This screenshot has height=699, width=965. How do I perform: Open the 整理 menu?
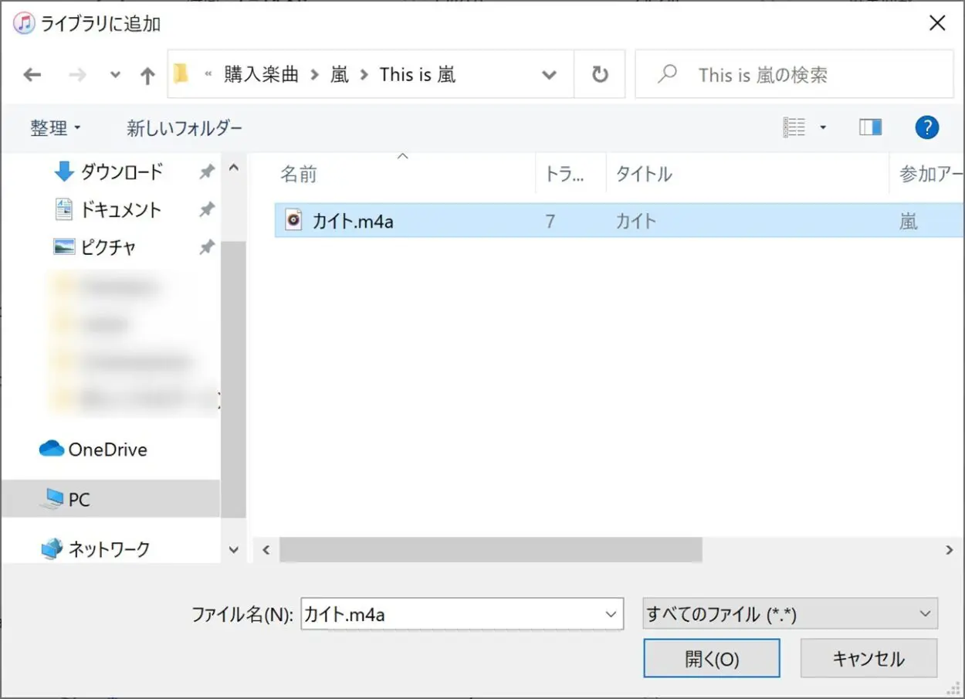(x=56, y=128)
